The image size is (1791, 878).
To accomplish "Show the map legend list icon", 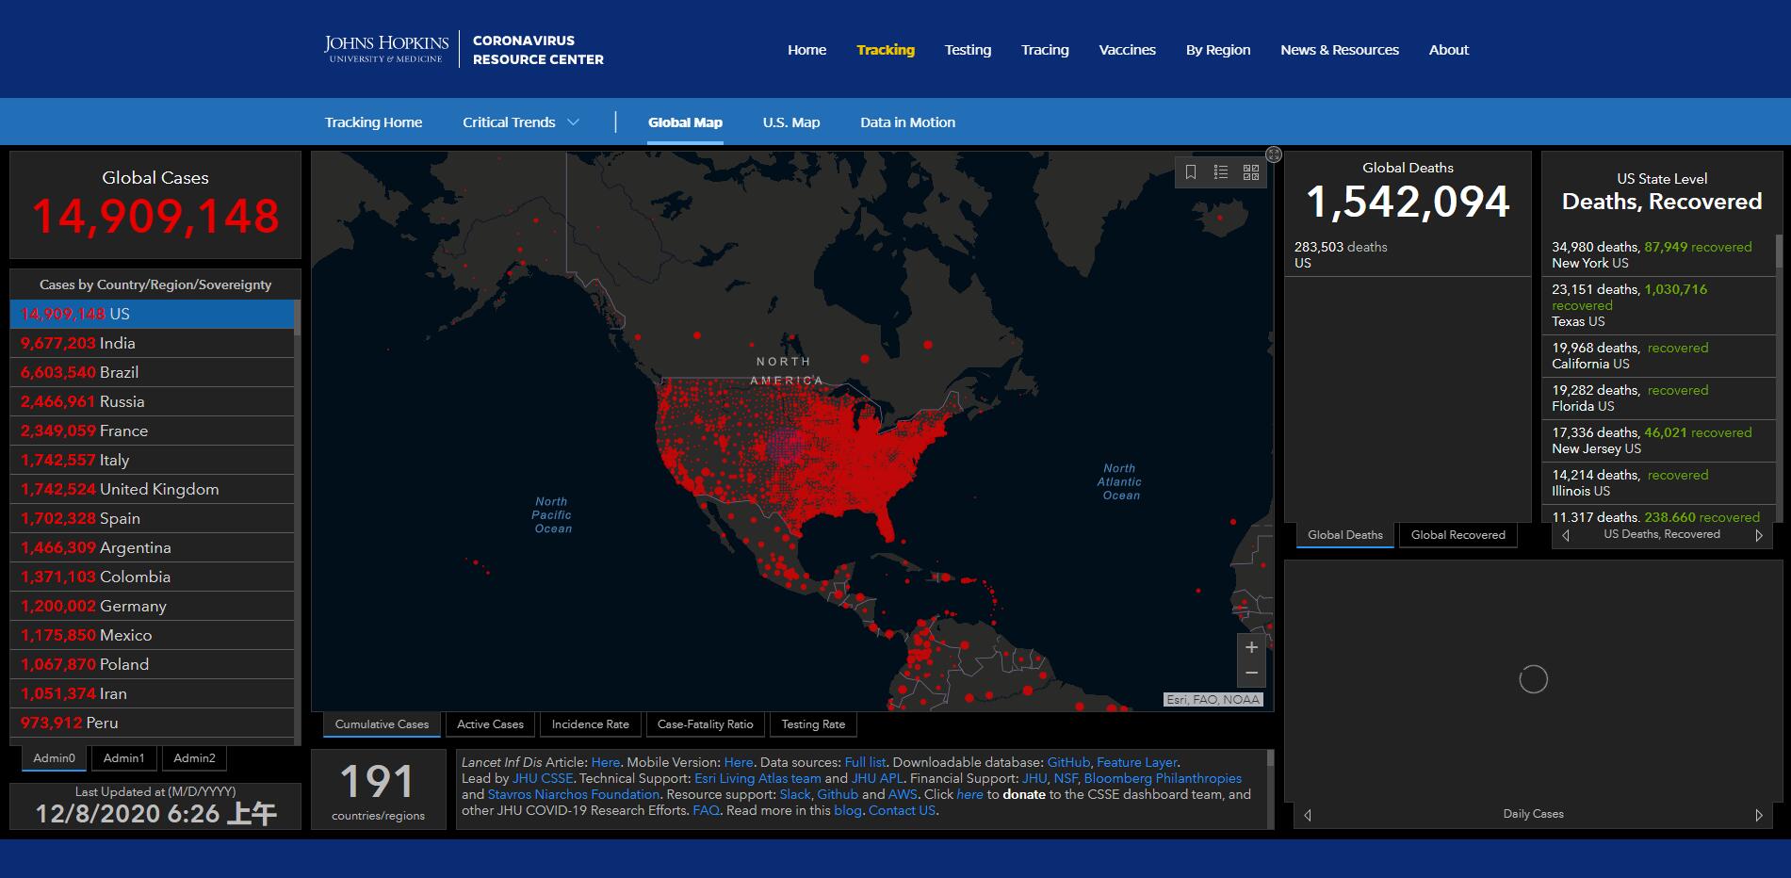I will click(1221, 172).
